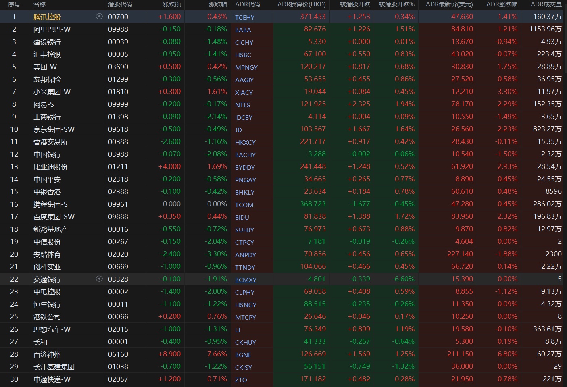Viewport: 567px width, 387px height.
Task: Sort by the ADR代码 column header
Action: click(248, 4)
